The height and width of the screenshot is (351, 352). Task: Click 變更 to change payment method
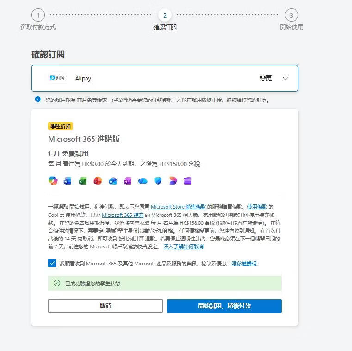(266, 79)
